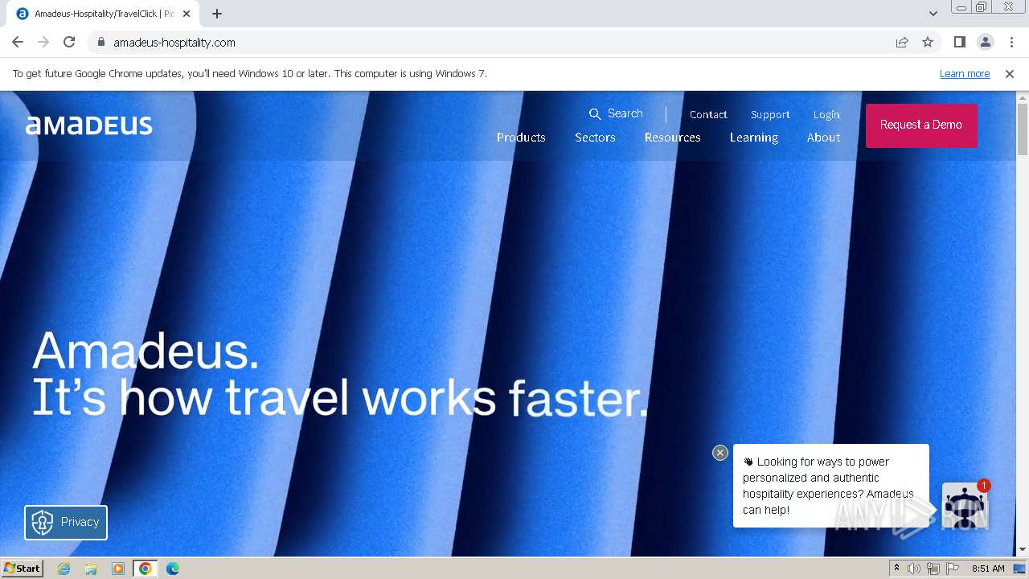Click the network tray icon
This screenshot has width=1029, height=579.
click(x=933, y=569)
